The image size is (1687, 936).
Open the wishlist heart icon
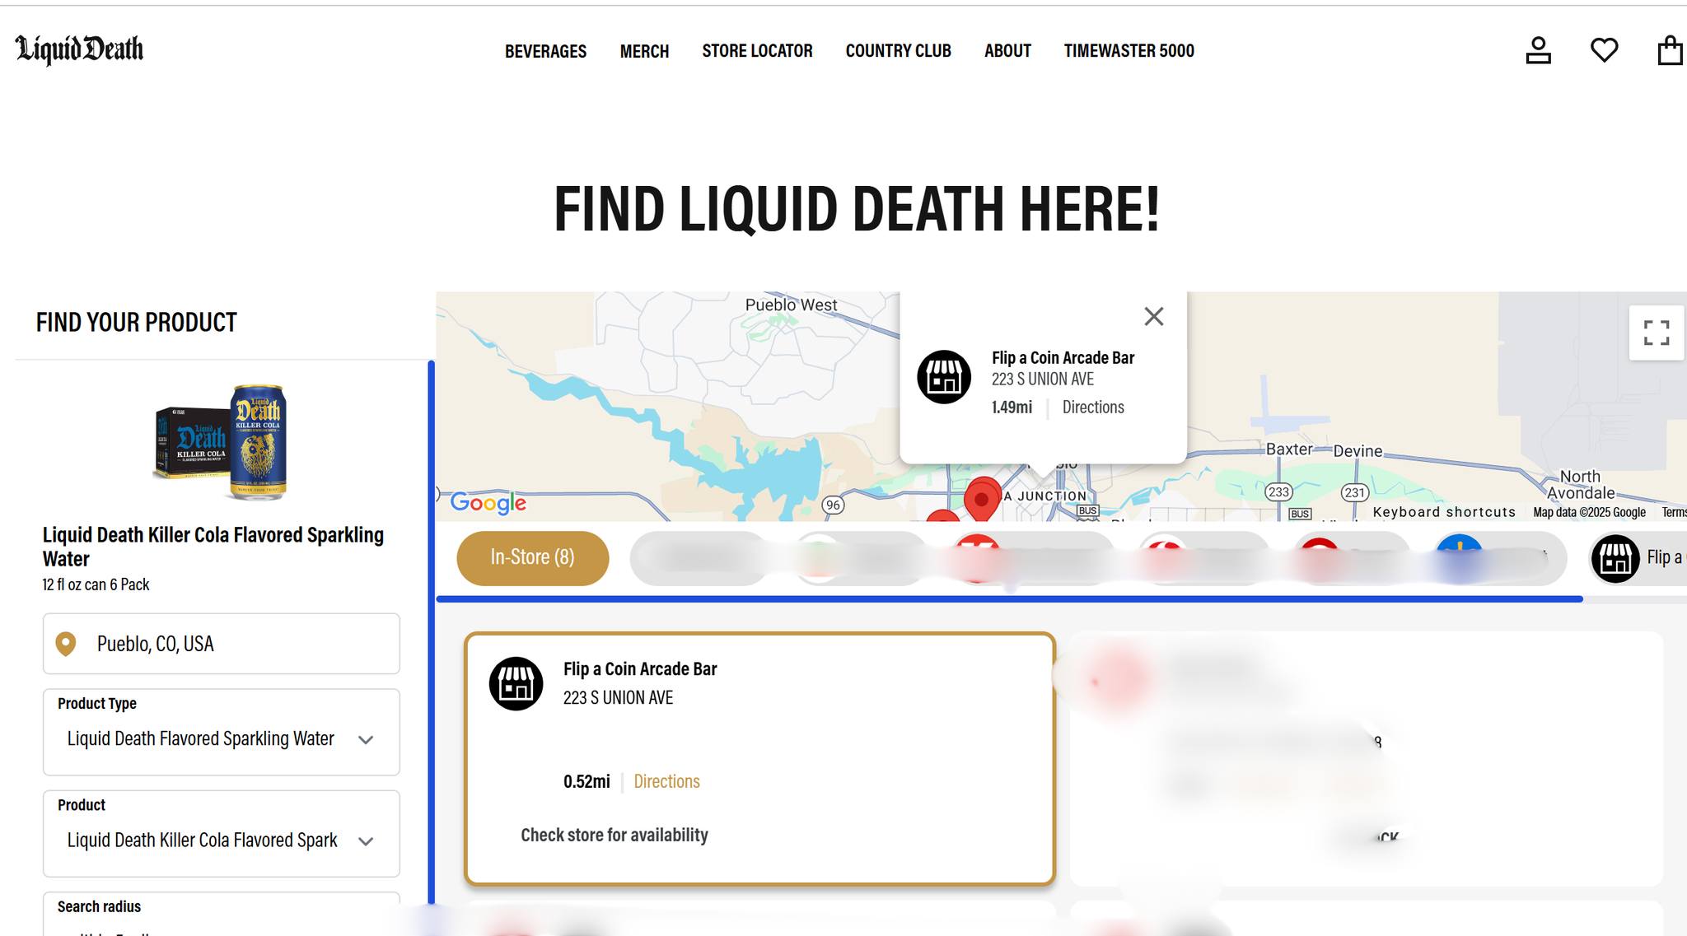coord(1604,50)
